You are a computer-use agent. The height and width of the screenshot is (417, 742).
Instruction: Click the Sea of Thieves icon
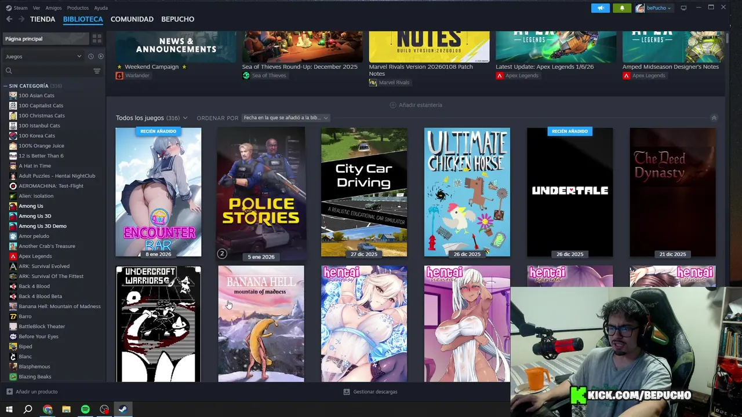(246, 75)
